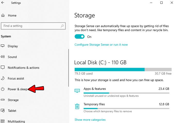Viewport: 174px width, 123px height.
Task: Click the Focus assist moon icon
Action: click(3, 78)
